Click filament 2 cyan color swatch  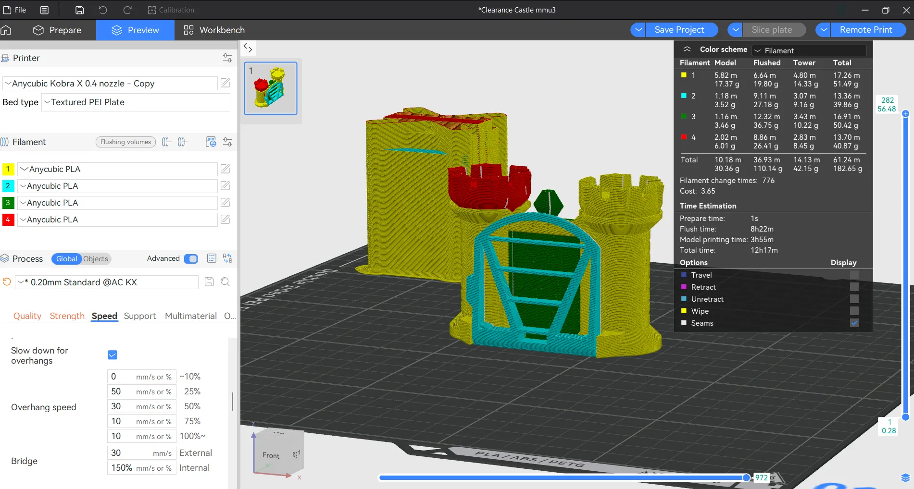point(8,186)
